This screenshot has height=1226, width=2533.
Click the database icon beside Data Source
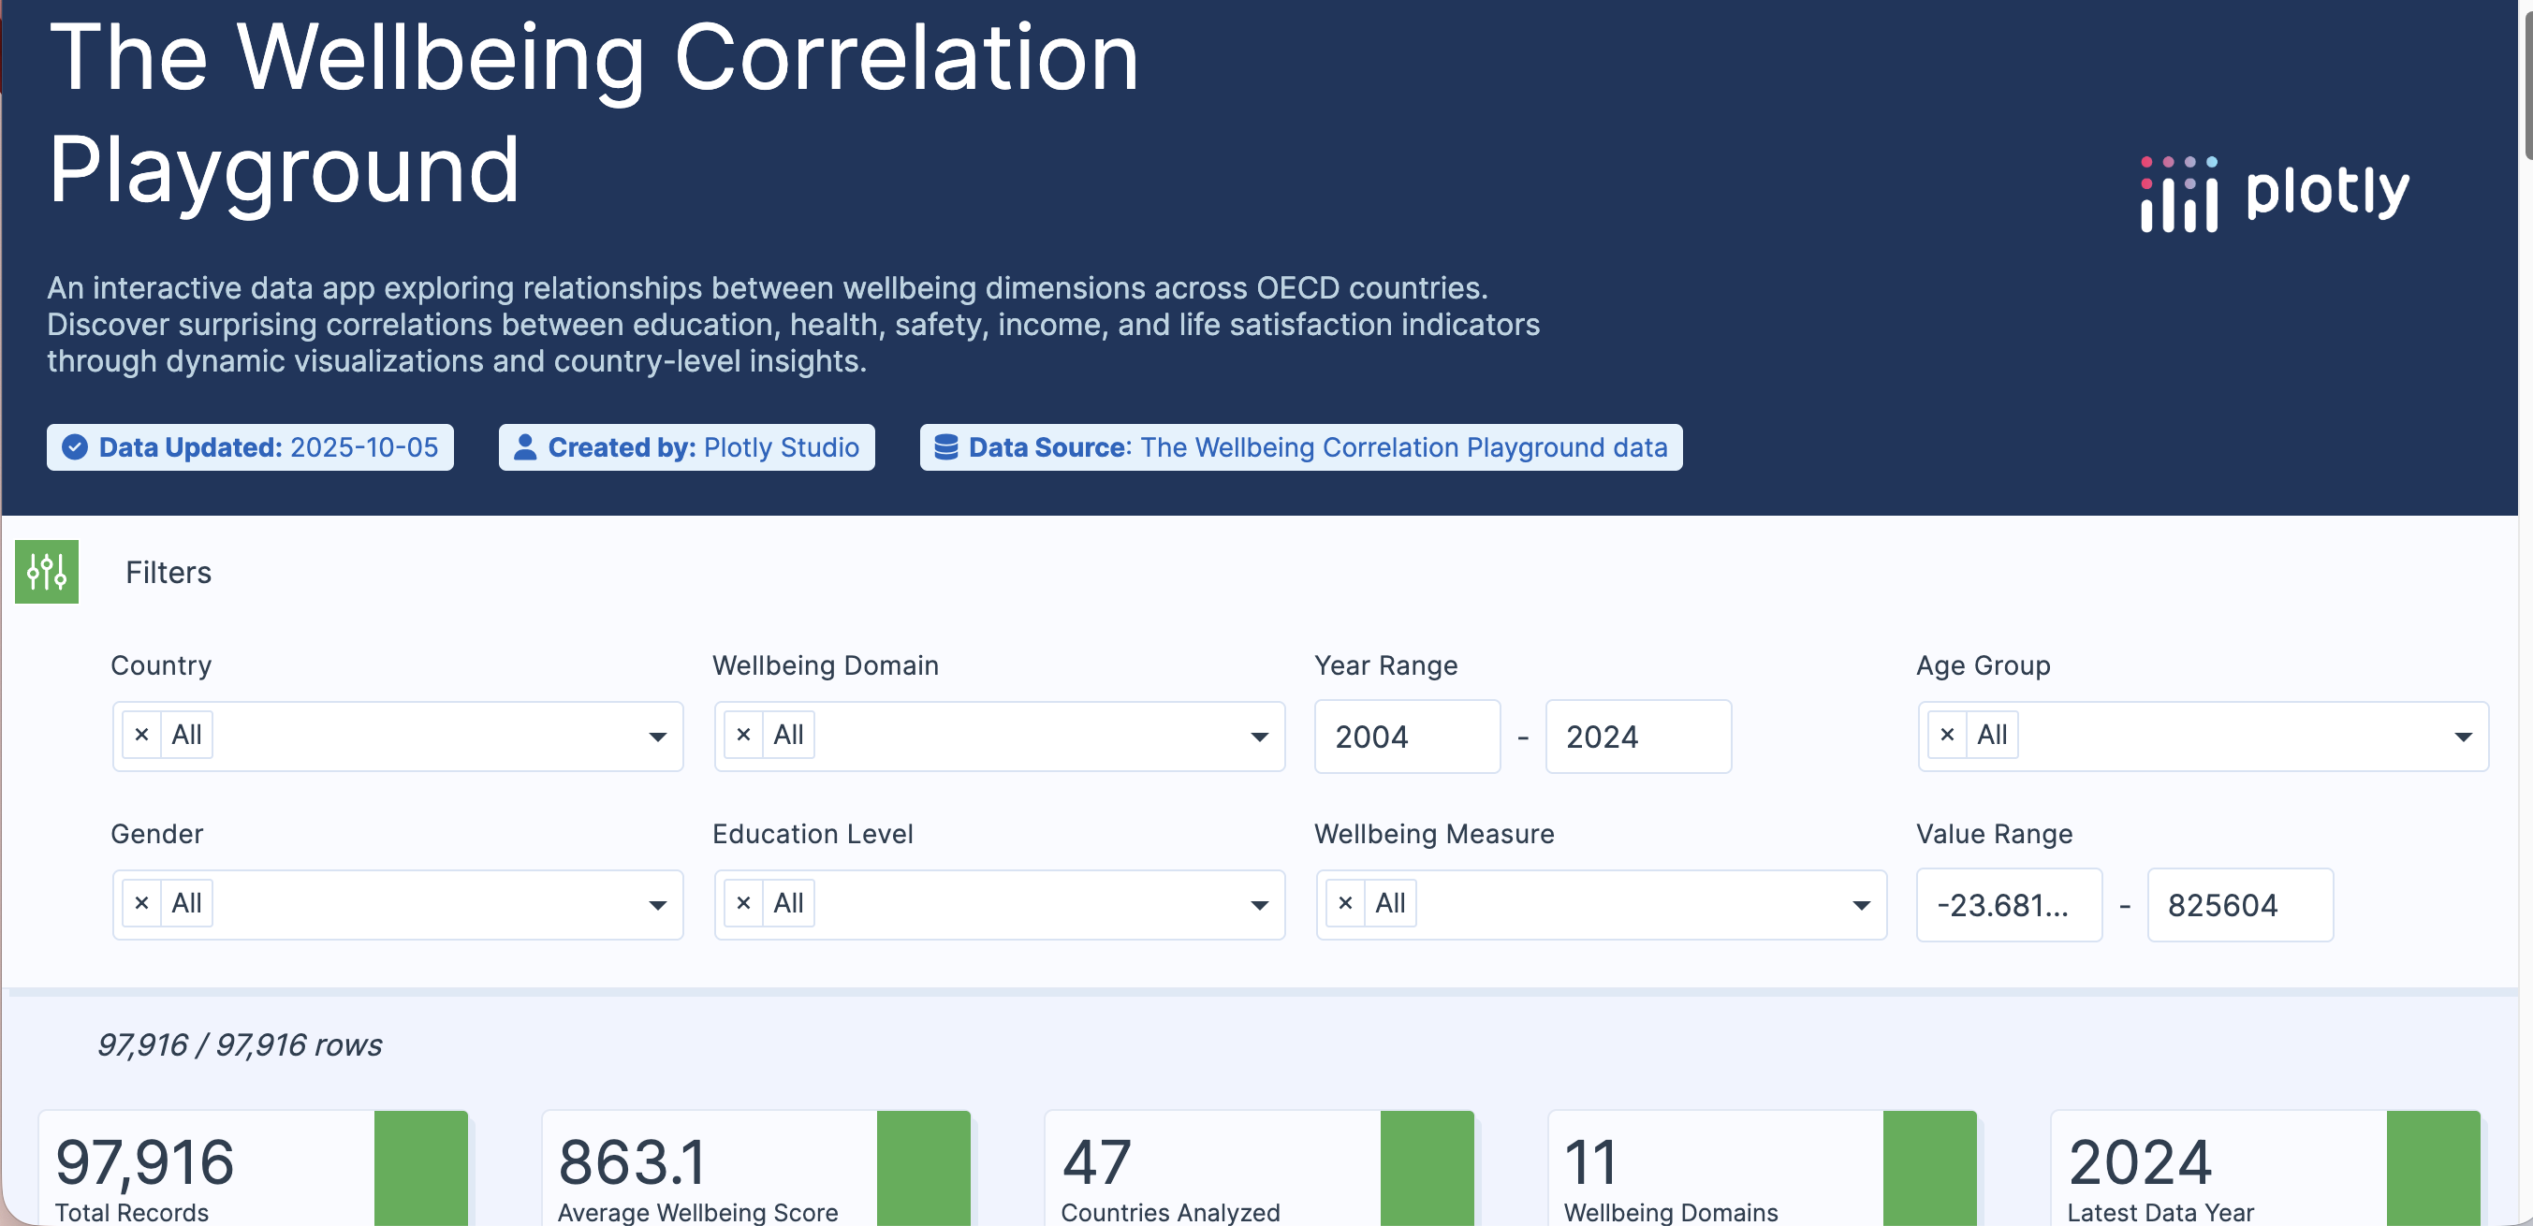944,447
